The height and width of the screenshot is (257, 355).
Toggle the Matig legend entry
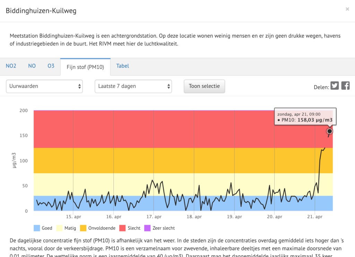tap(66, 228)
